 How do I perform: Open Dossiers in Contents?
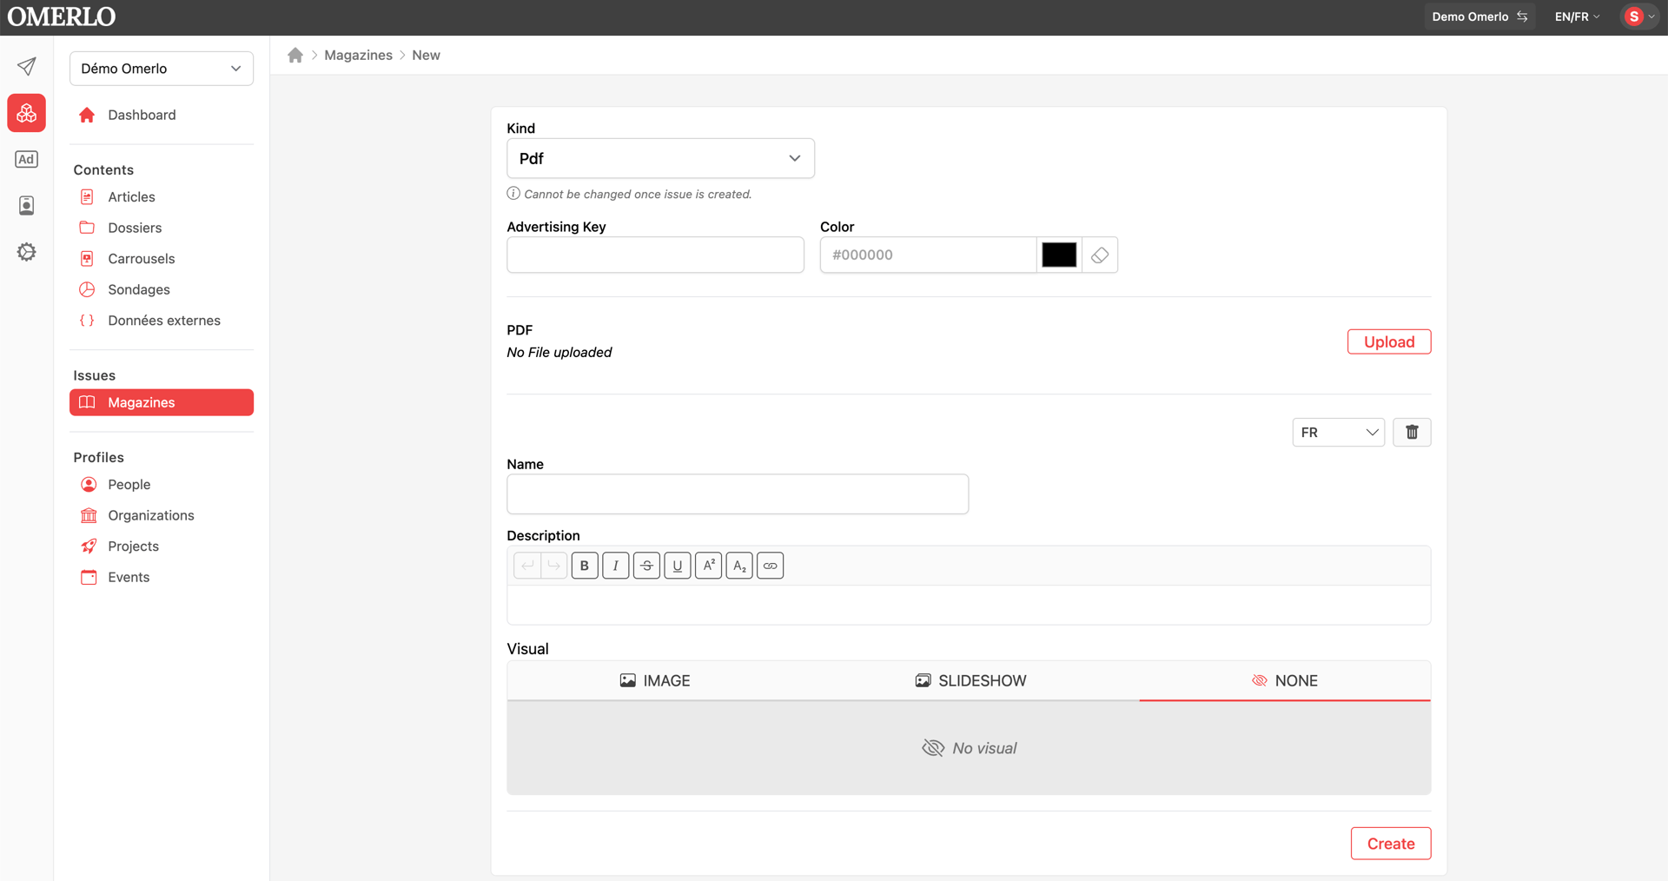pos(162,228)
